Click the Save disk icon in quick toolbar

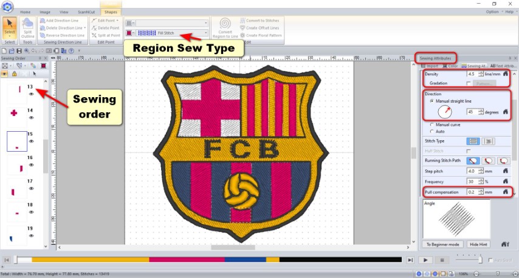pyautogui.click(x=19, y=51)
